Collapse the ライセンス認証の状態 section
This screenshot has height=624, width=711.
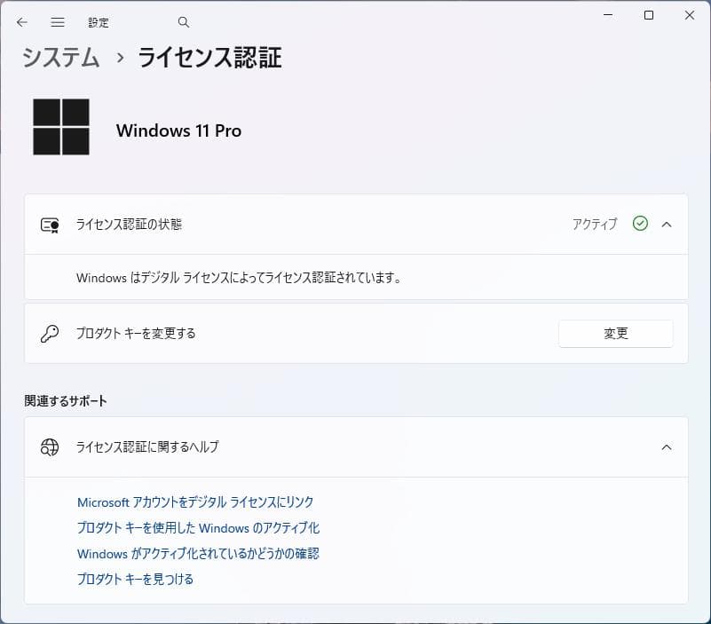pyautogui.click(x=667, y=225)
